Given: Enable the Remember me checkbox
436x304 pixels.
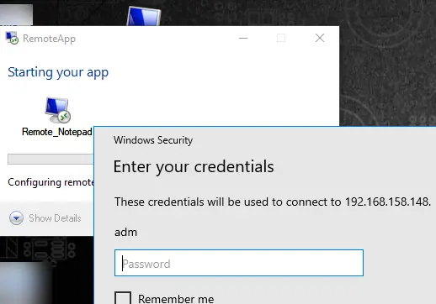Looking at the screenshot, I should 123,298.
